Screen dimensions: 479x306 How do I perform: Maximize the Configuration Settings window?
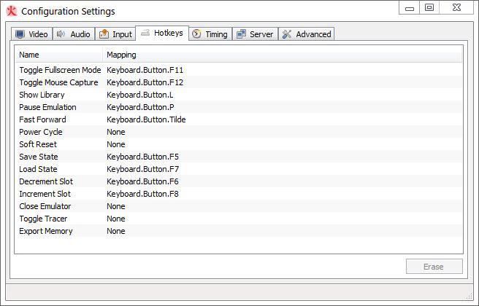tap(429, 8)
